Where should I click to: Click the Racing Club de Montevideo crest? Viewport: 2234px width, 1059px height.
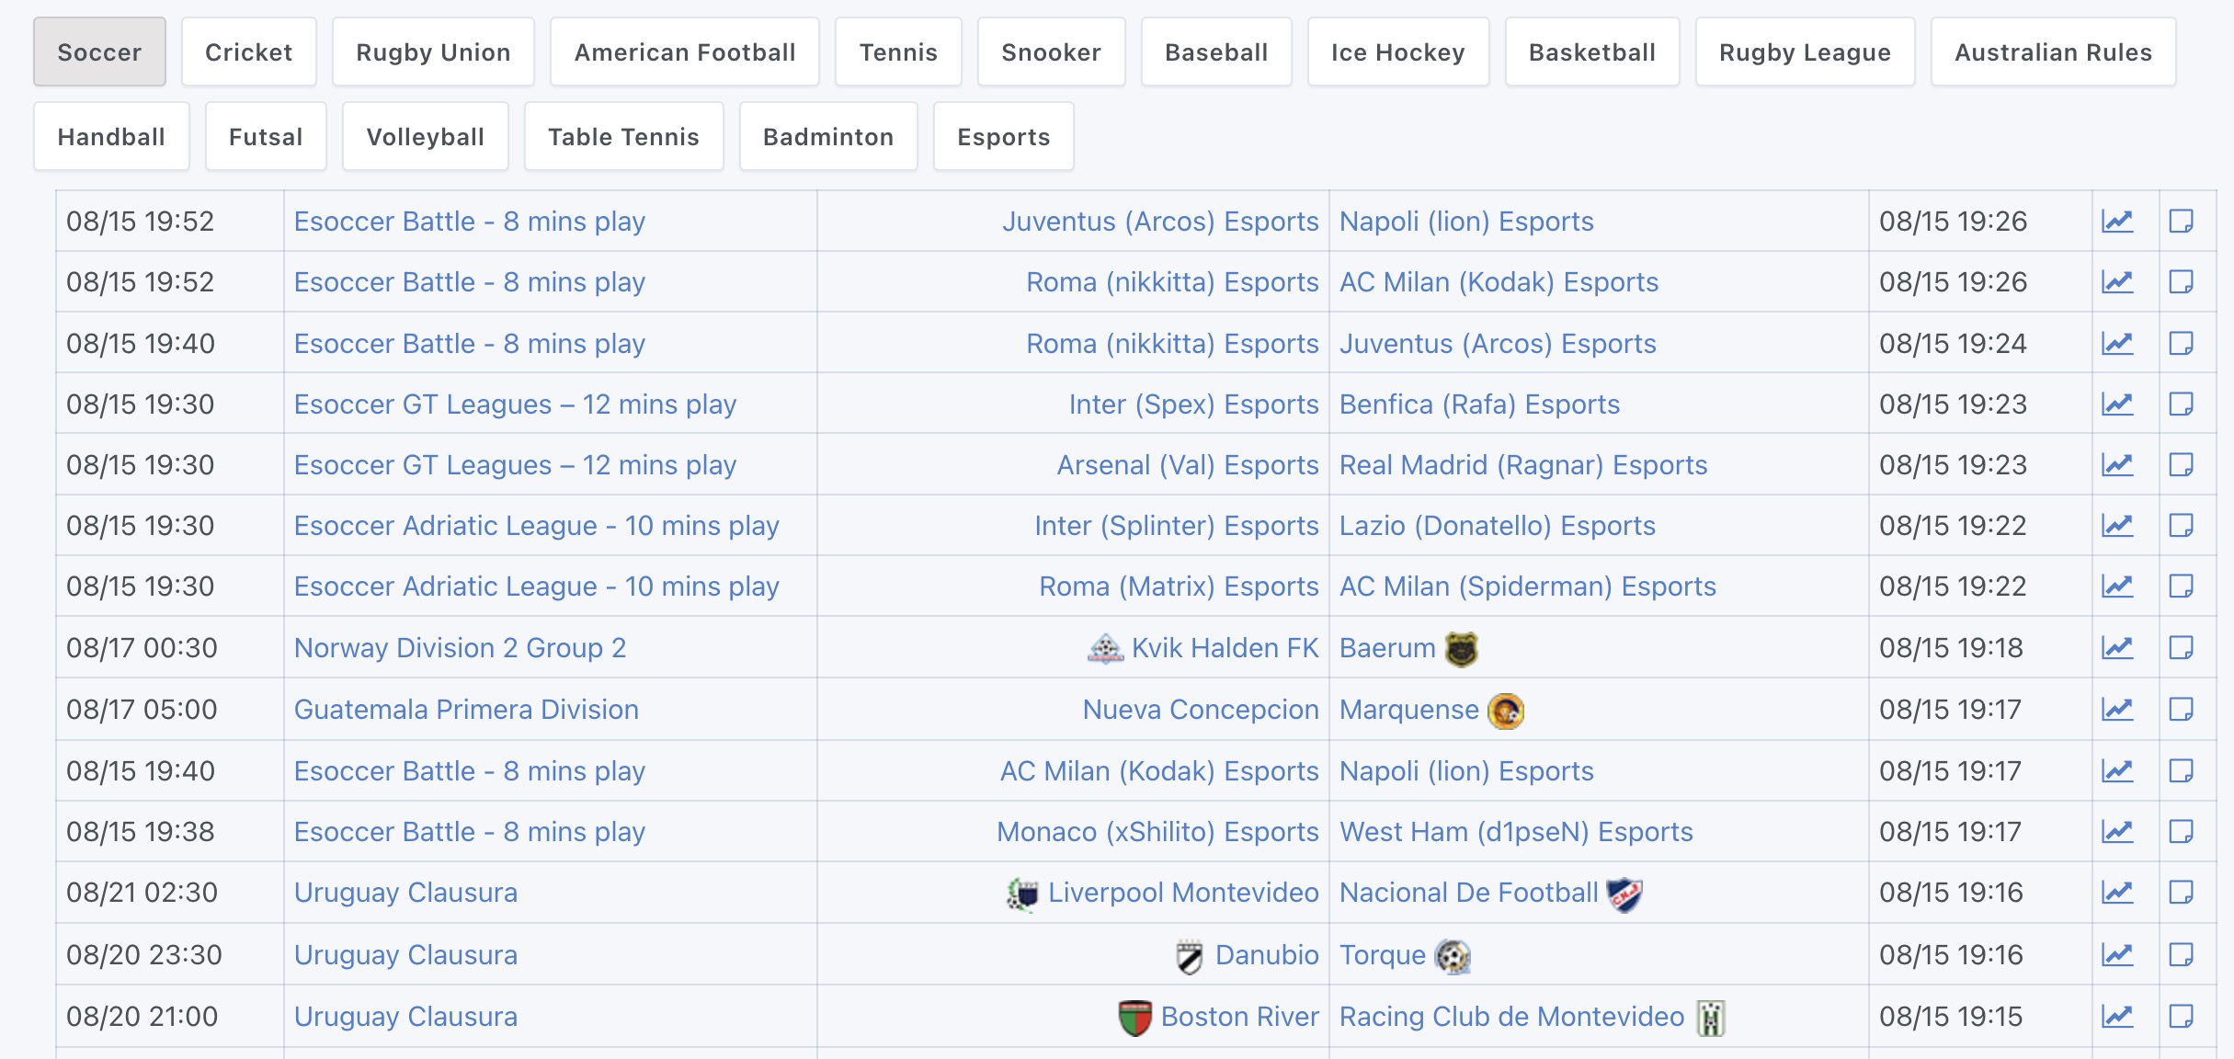[1710, 1018]
